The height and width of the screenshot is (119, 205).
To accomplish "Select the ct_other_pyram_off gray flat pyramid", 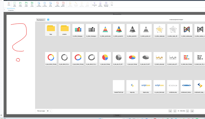I will point(146,31).
